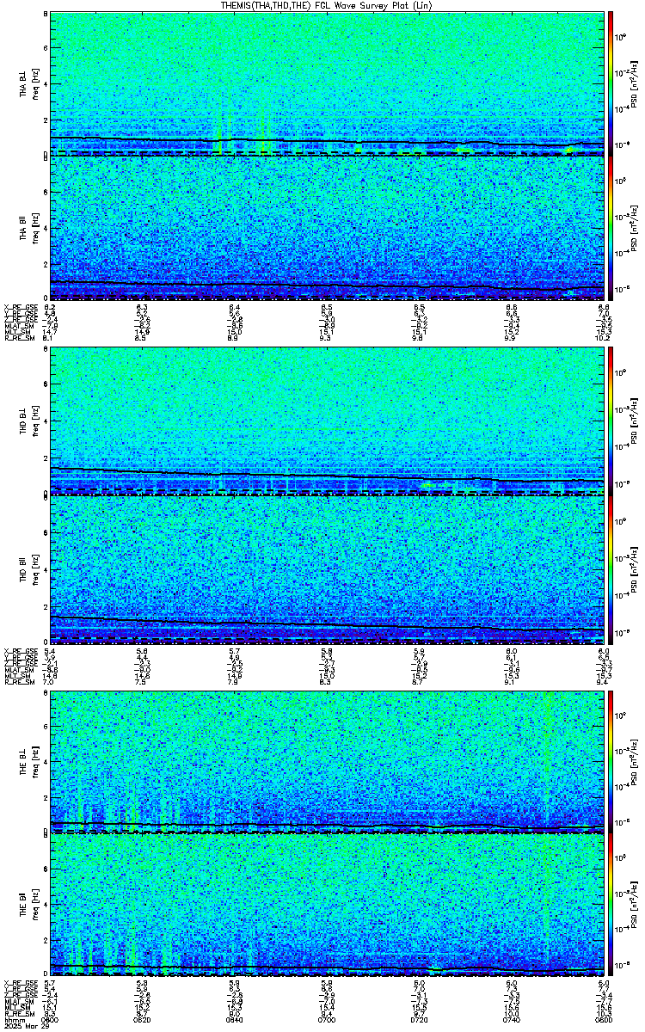Click the PSD color bar beside THA B-parallel

click(611, 228)
